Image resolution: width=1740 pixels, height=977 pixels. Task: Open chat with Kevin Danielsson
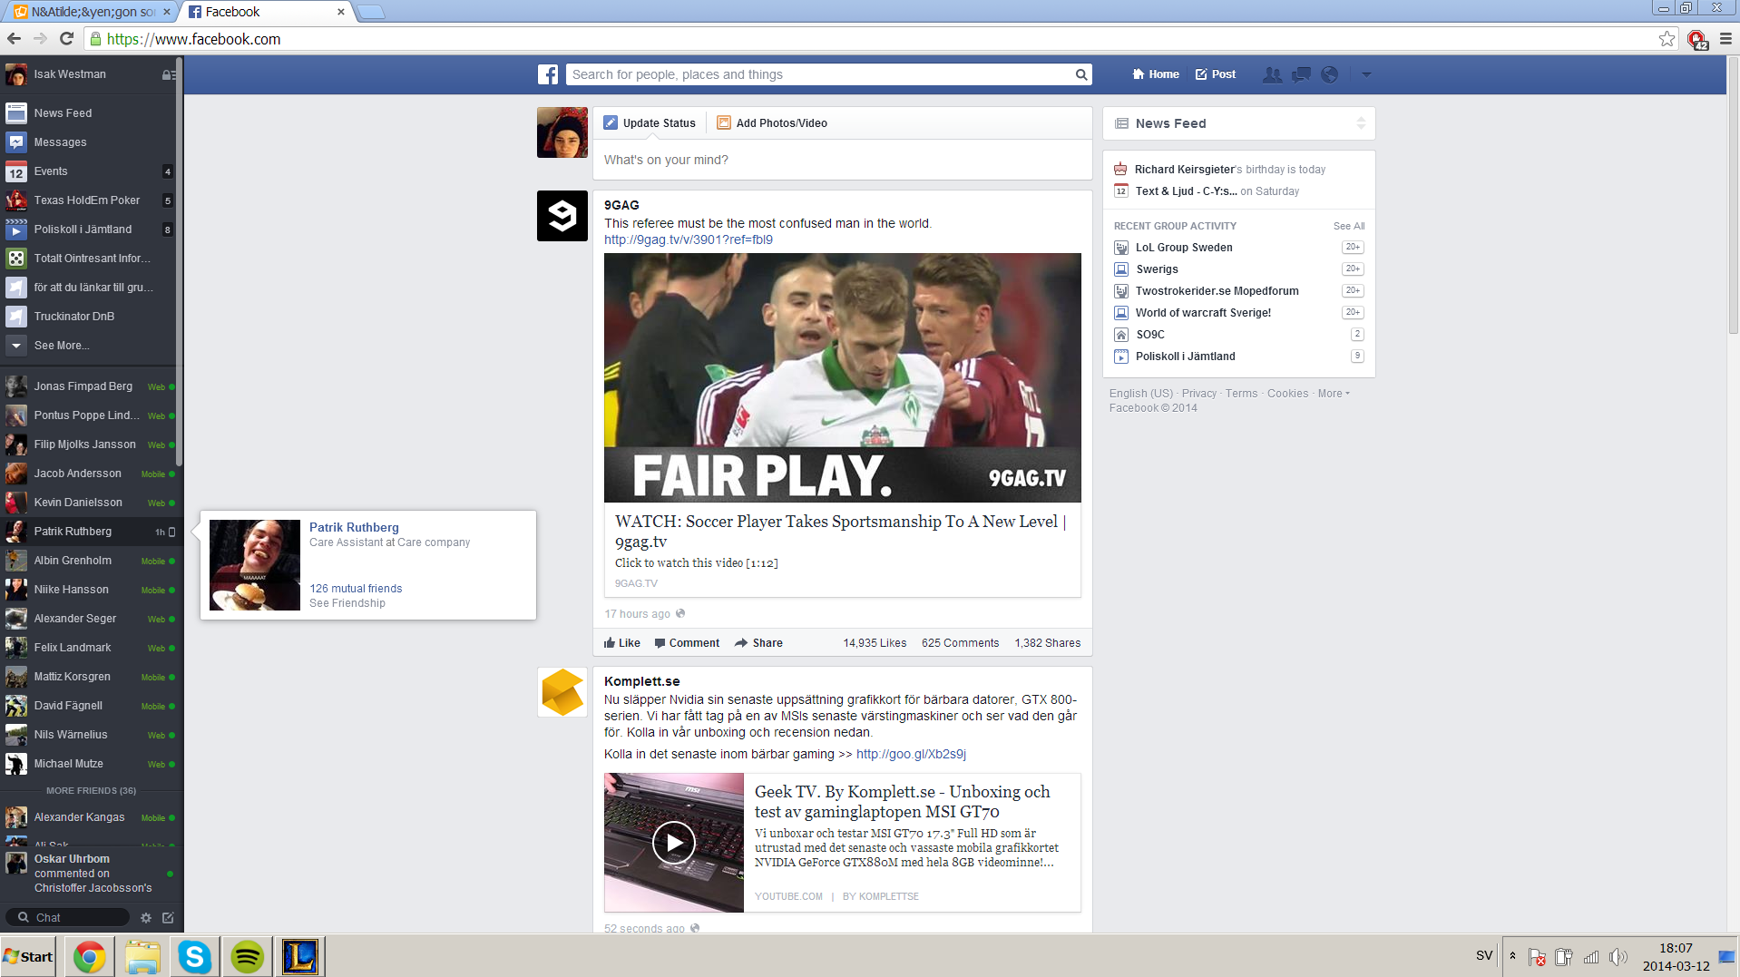(x=89, y=503)
